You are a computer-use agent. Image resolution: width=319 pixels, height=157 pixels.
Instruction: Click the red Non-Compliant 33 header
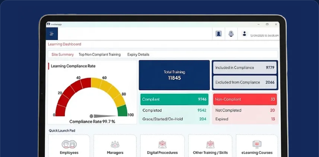pyautogui.click(x=245, y=99)
